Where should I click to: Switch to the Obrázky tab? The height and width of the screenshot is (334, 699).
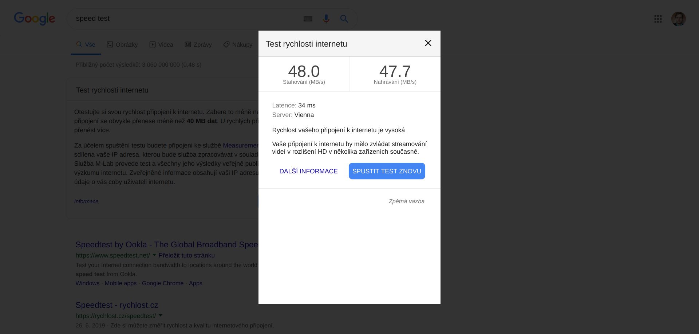(122, 45)
